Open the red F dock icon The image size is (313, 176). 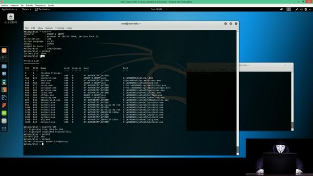4,105
